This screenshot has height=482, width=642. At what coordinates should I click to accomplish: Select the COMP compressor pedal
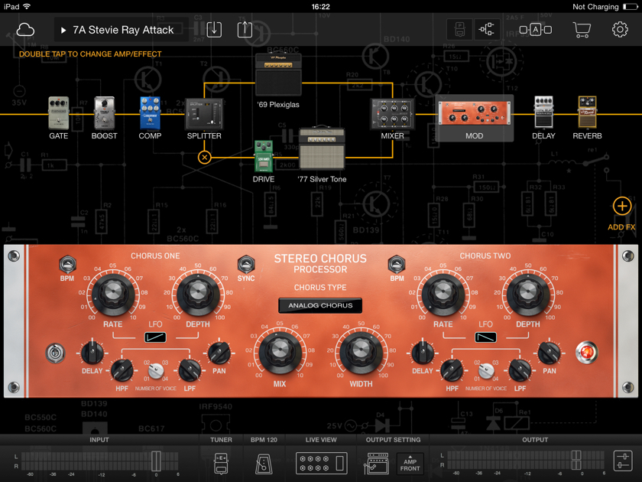coord(150,113)
